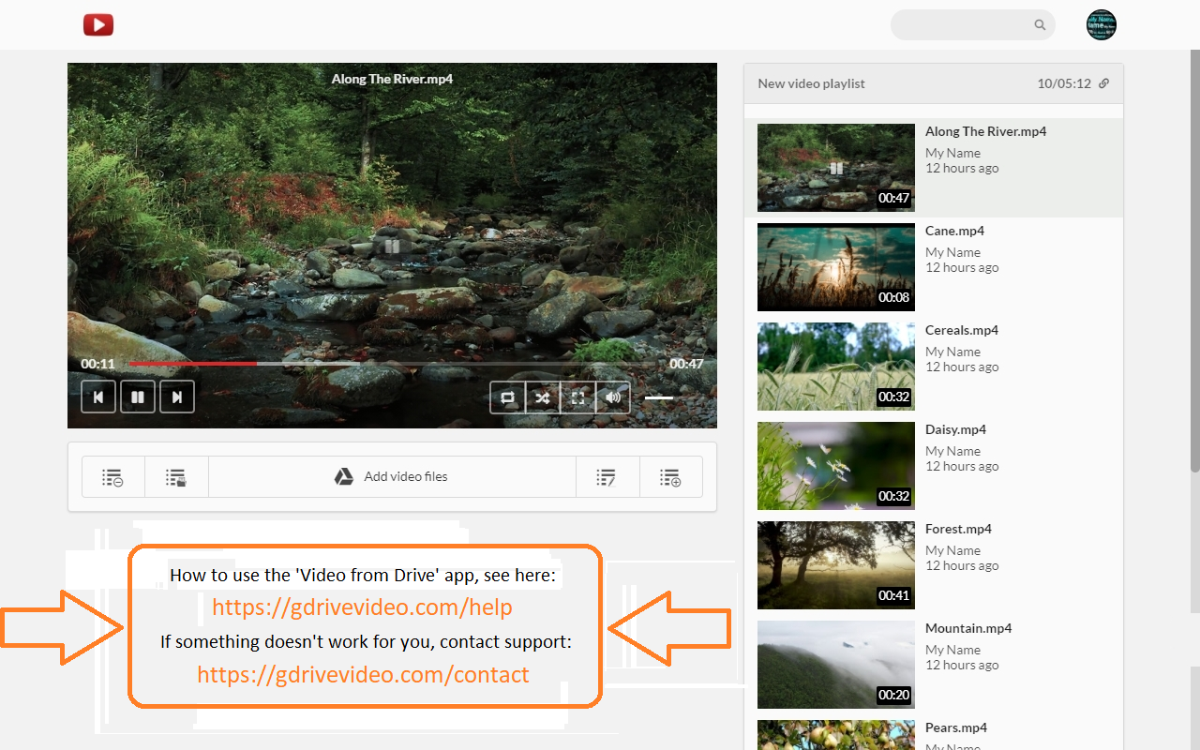Click the 00:08 duration badge on Cane
1200x750 pixels.
(x=894, y=297)
